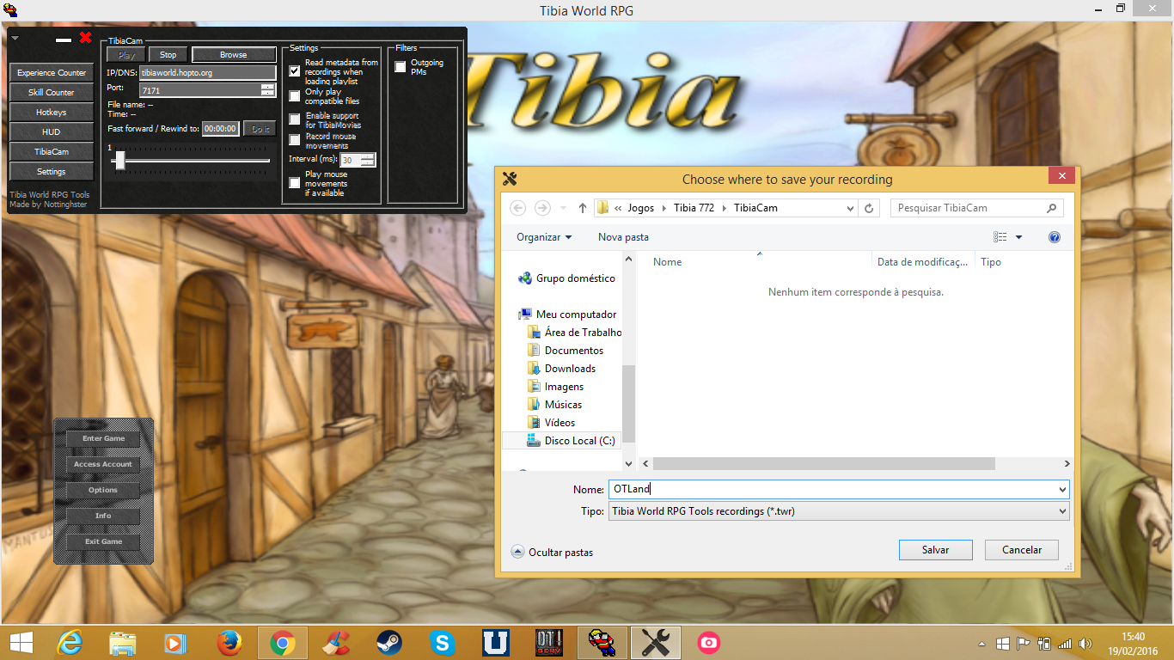Open Skype from the taskbar
The image size is (1174, 660).
tap(442, 643)
